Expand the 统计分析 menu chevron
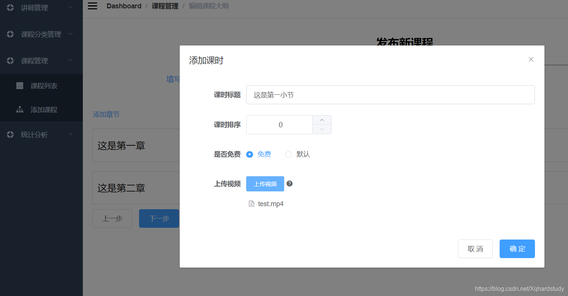568x296 pixels. coord(71,134)
